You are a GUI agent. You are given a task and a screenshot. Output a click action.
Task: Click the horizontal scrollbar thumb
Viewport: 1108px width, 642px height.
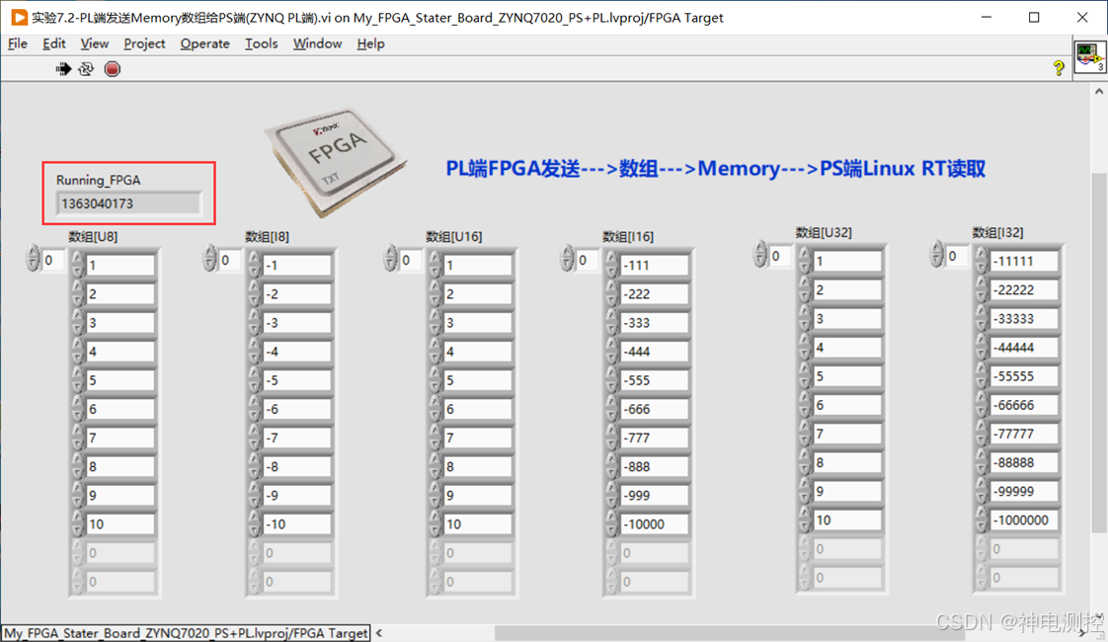click(x=729, y=633)
